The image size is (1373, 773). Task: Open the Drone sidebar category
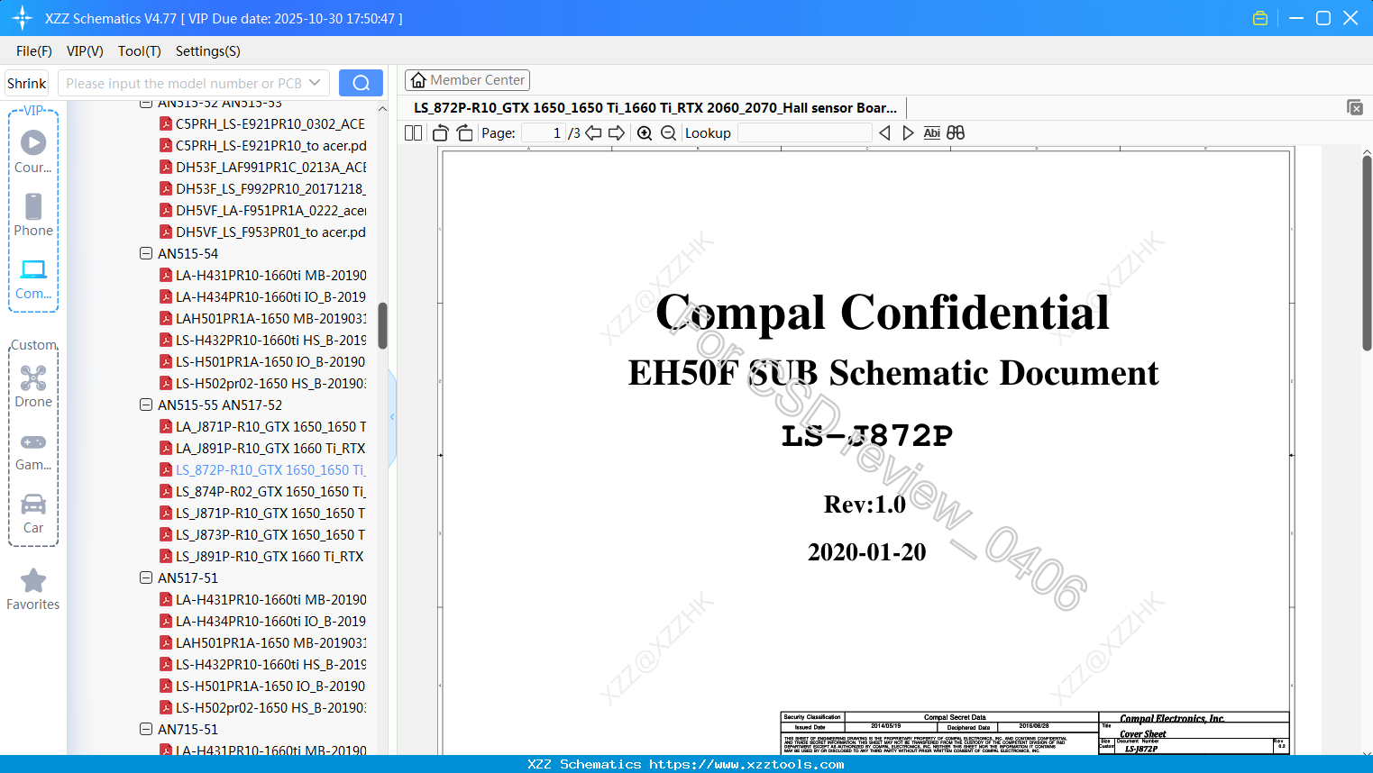click(x=33, y=386)
